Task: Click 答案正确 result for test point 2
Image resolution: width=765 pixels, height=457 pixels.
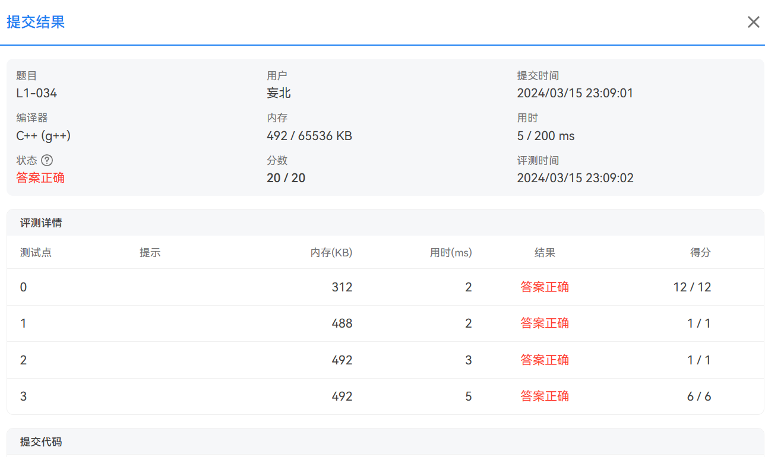Action: pos(545,360)
